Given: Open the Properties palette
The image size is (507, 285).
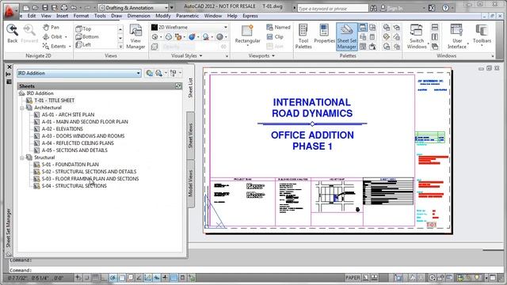Looking at the screenshot, I should [324, 34].
